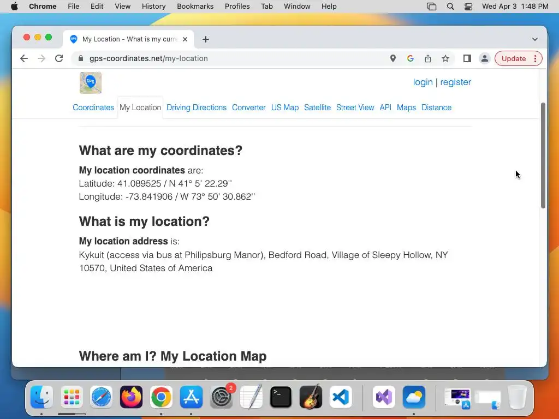This screenshot has width=559, height=419.
Task: Click the login link
Action: [x=423, y=82]
